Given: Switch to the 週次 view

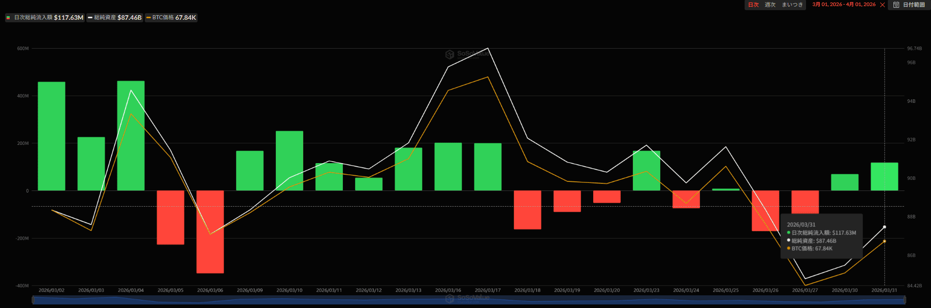Looking at the screenshot, I should (770, 5).
